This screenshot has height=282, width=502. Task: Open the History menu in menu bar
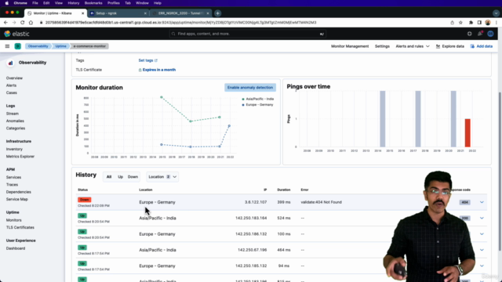click(x=73, y=3)
